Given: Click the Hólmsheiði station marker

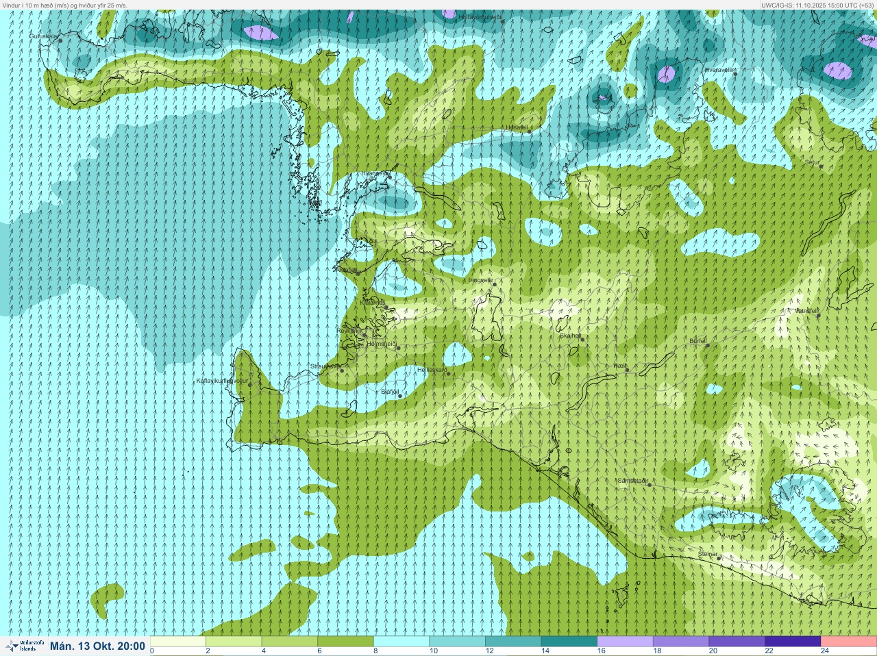Looking at the screenshot, I should point(398,348).
